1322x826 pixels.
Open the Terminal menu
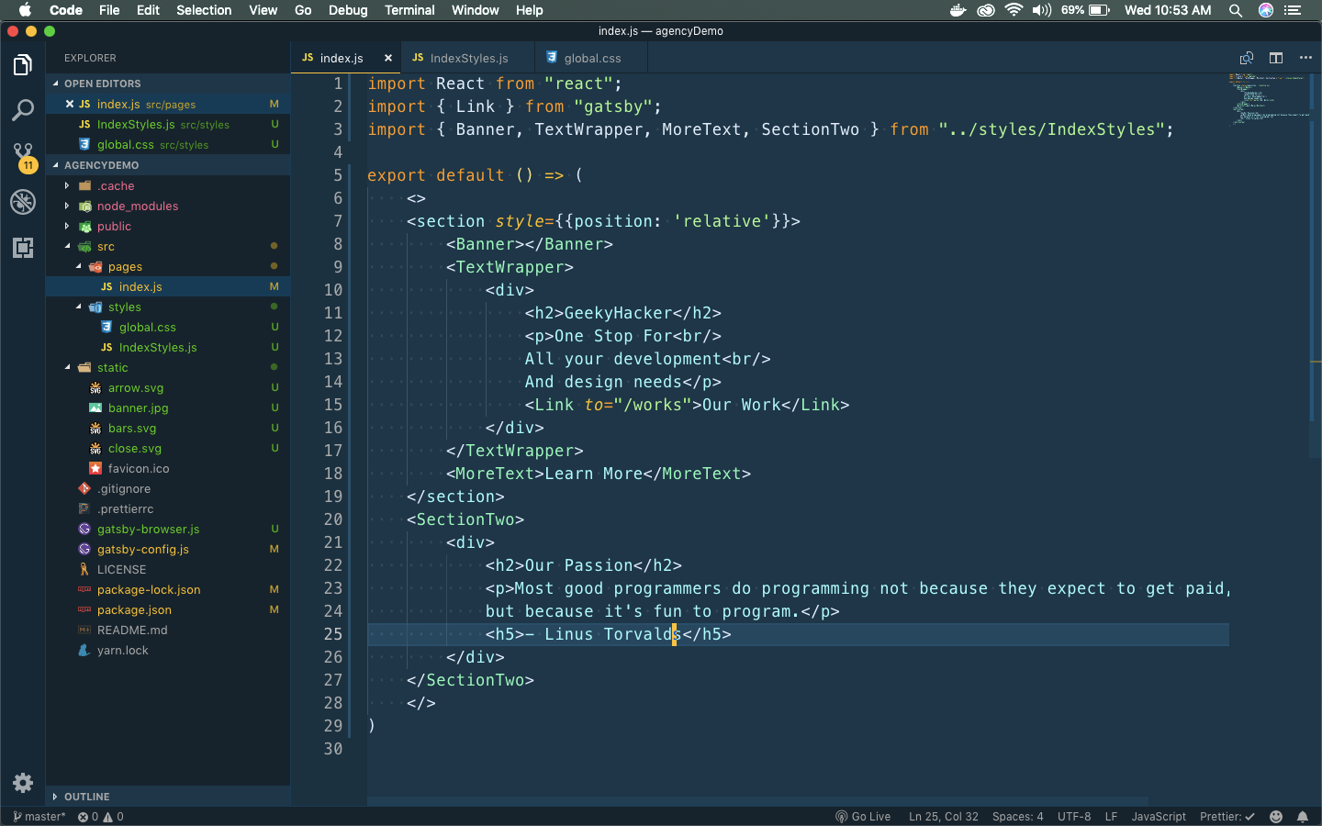[409, 10]
